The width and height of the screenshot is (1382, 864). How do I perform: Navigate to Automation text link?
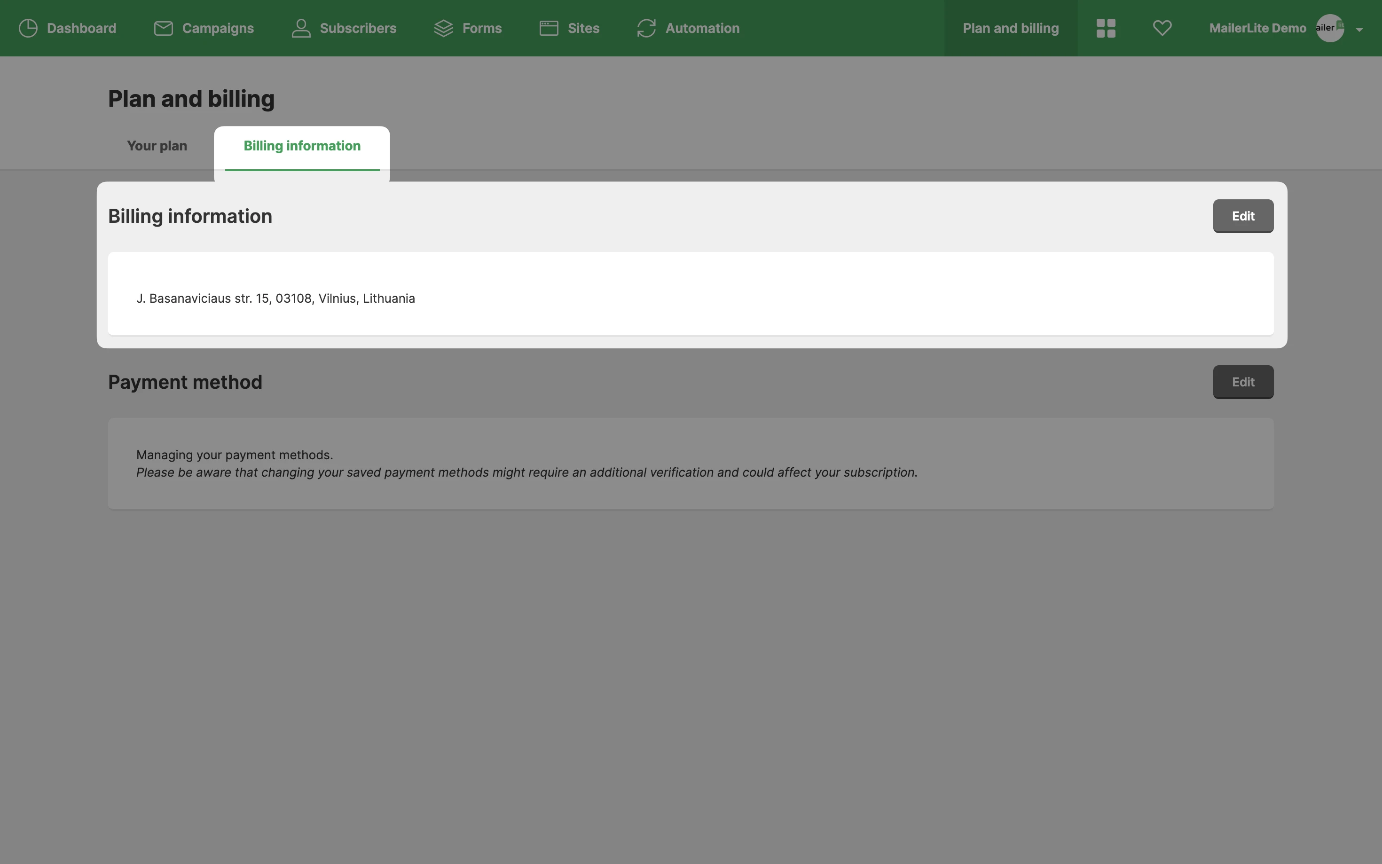click(x=702, y=28)
